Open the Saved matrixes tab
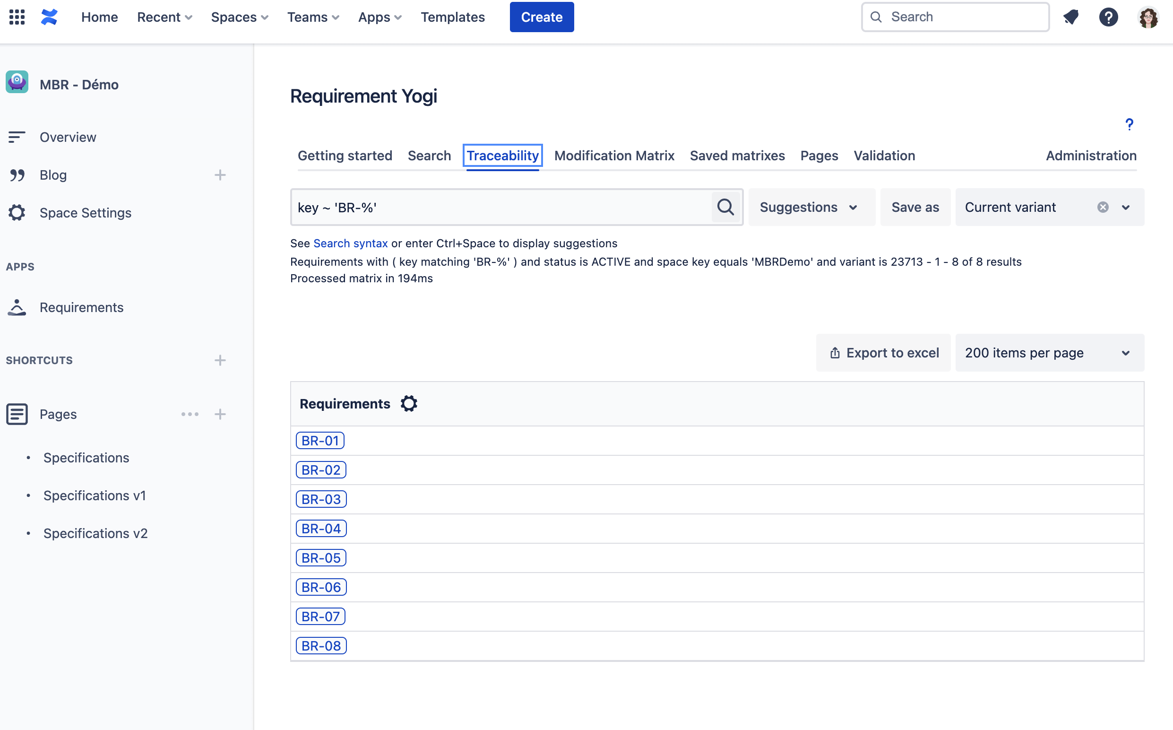Viewport: 1173px width, 730px height. tap(737, 156)
